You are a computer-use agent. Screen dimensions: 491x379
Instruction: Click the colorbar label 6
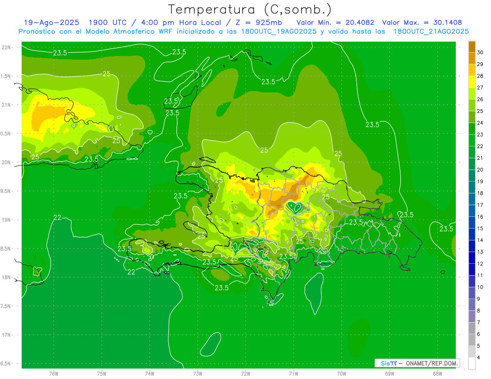479,334
